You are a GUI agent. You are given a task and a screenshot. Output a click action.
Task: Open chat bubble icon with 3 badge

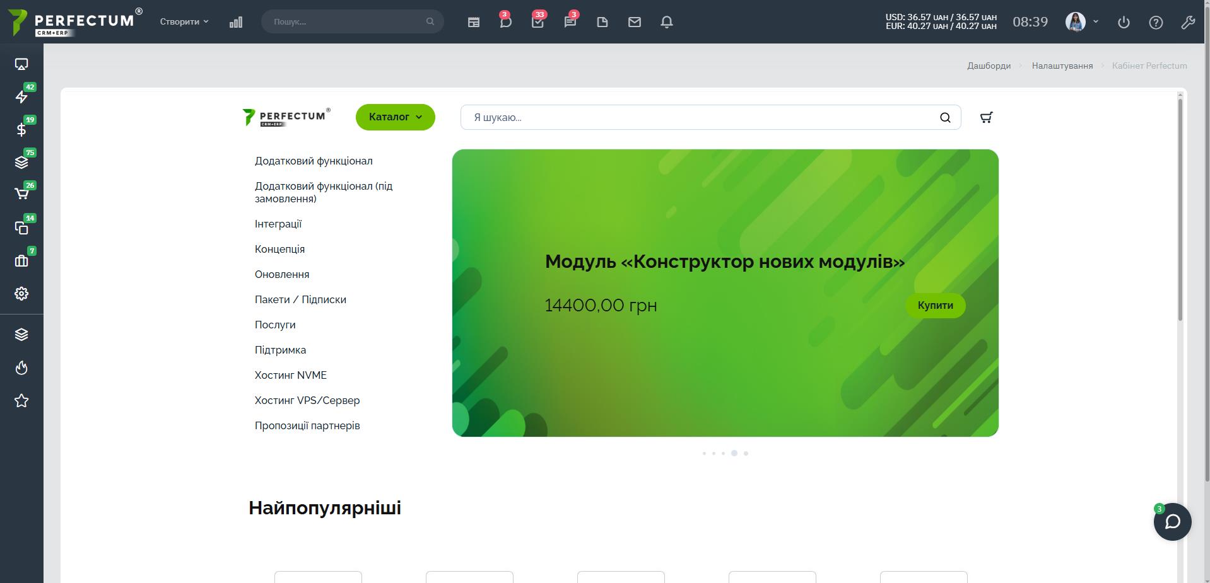tap(505, 22)
